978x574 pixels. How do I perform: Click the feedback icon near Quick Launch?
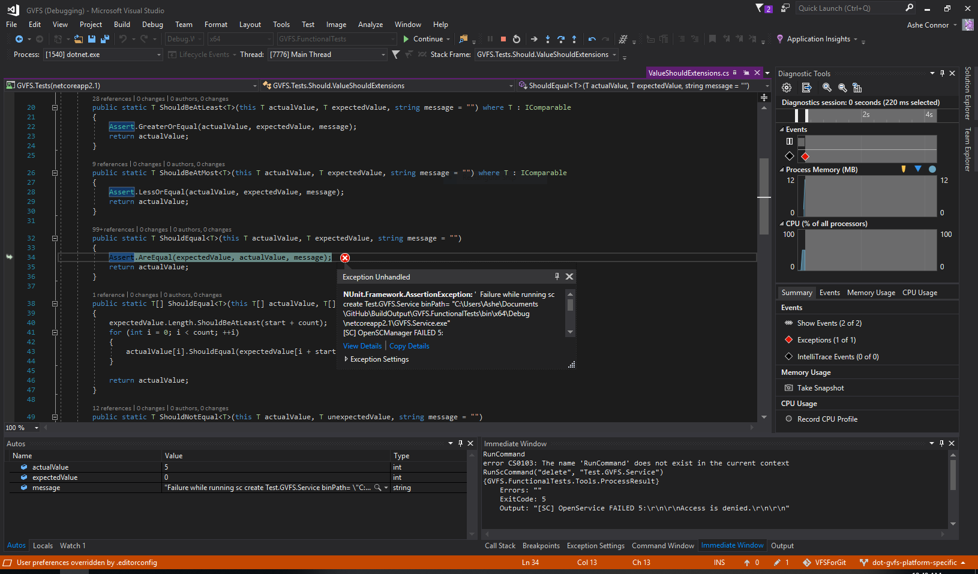tap(785, 8)
